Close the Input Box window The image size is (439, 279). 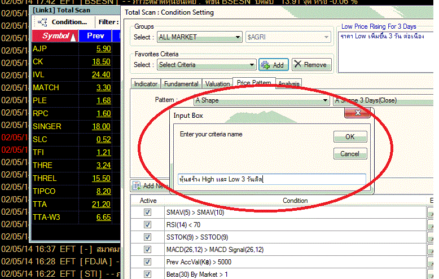pos(358,113)
